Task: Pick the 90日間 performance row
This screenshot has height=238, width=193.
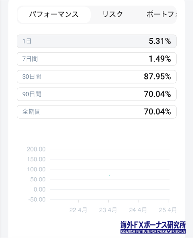Action: coord(96,94)
